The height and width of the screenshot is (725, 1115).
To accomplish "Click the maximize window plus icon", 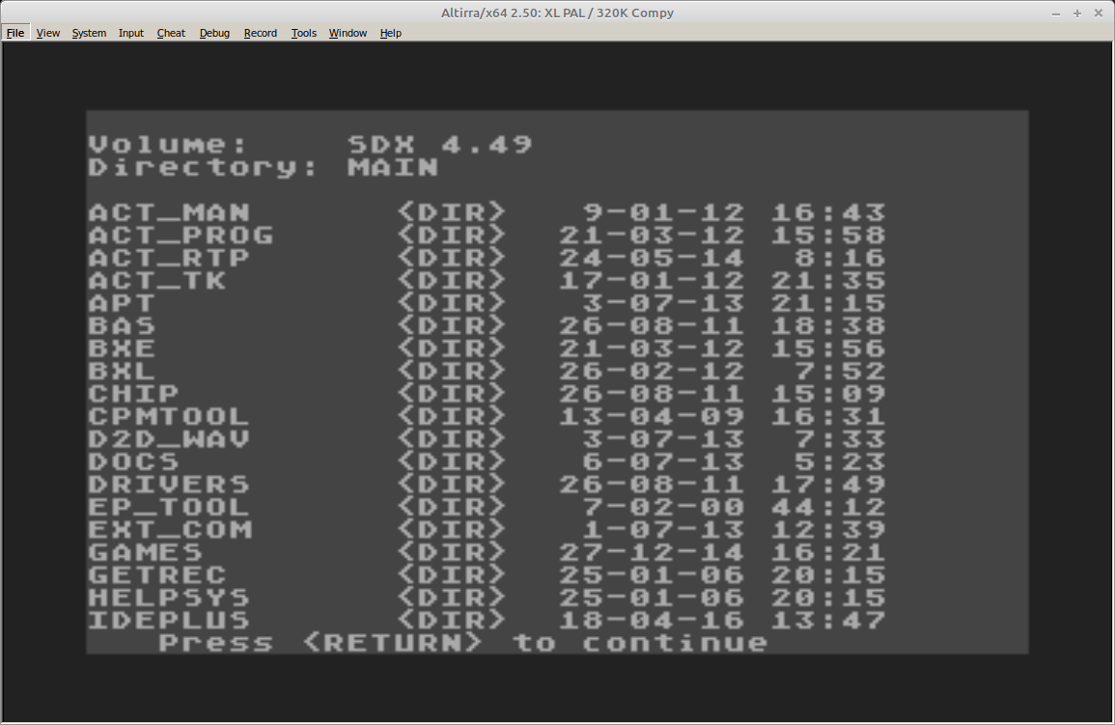I will point(1077,13).
